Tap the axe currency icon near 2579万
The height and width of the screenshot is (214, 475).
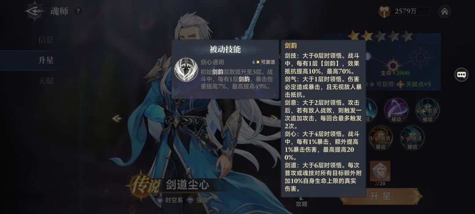tap(384, 11)
